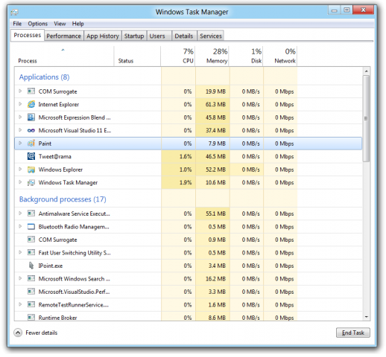The image size is (386, 357).
Task: Click the Background processes (17) heading
Action: 63,199
